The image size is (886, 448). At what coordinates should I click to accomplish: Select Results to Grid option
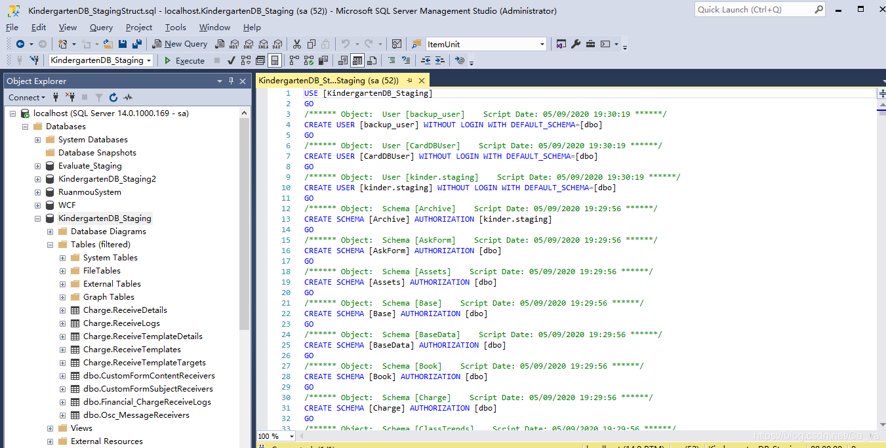pos(357,60)
